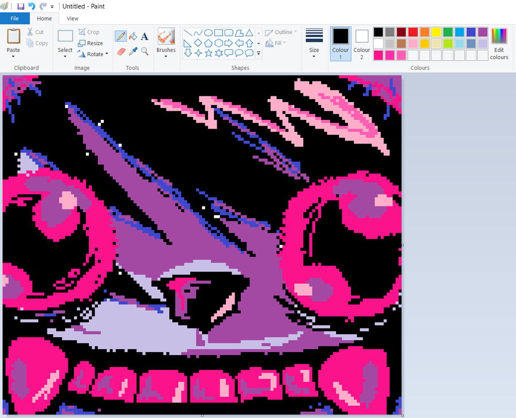
Task: Select the Text tool
Action: (x=145, y=36)
